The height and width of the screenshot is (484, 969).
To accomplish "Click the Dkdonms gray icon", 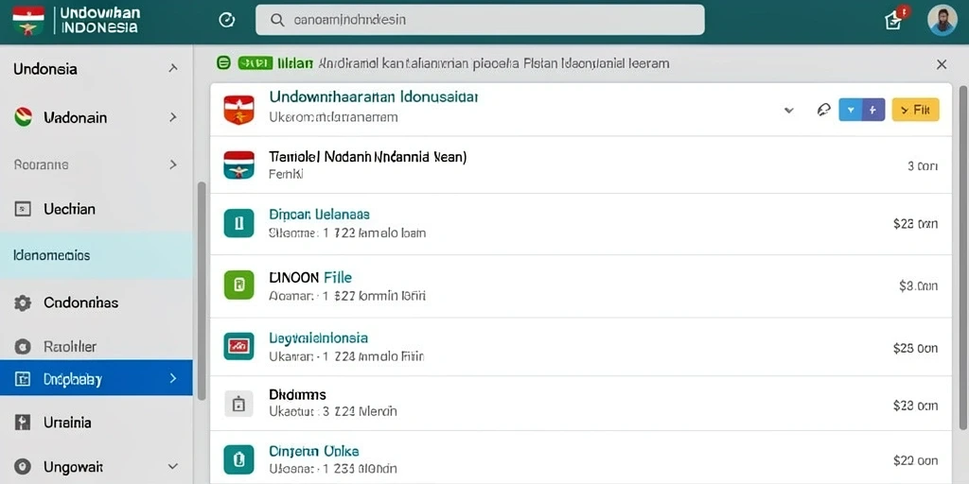I will click(238, 404).
